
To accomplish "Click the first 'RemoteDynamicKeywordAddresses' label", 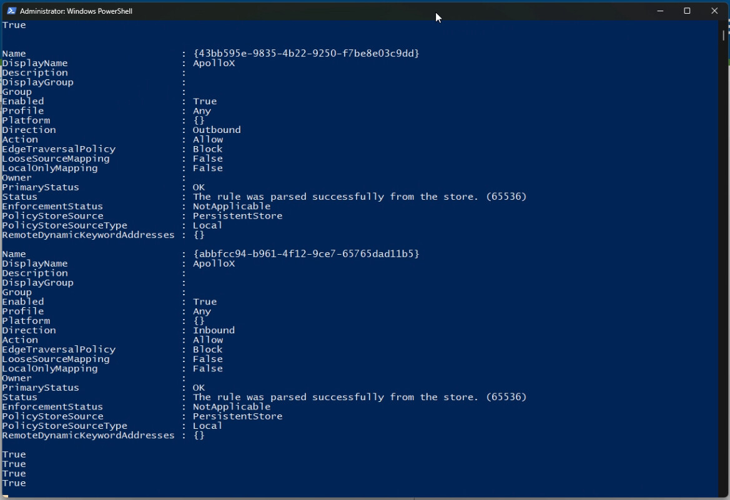I will tap(89, 235).
